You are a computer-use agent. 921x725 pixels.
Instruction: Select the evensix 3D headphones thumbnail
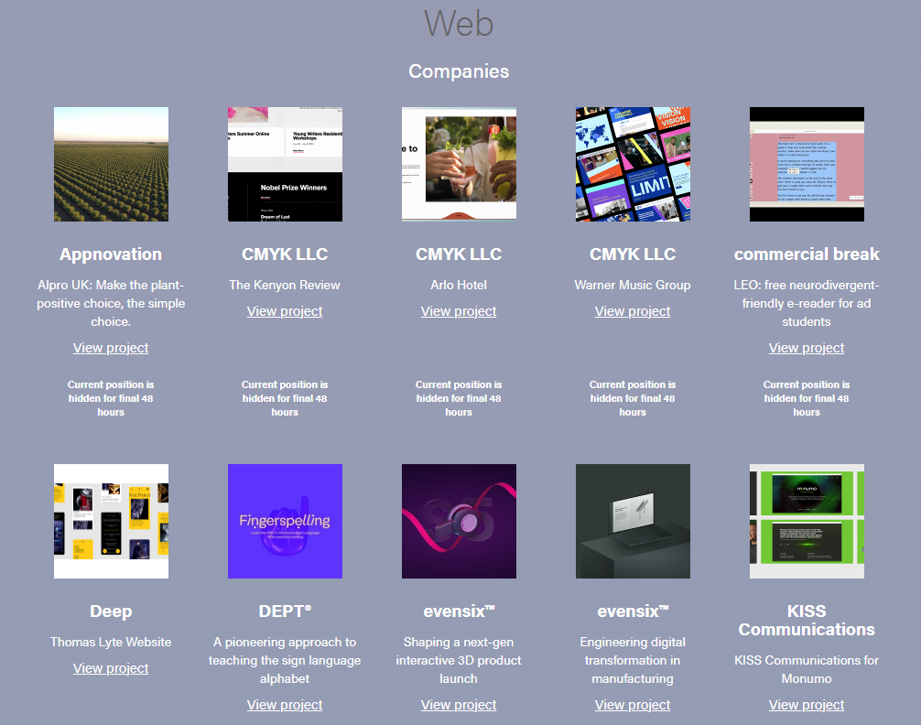(459, 521)
